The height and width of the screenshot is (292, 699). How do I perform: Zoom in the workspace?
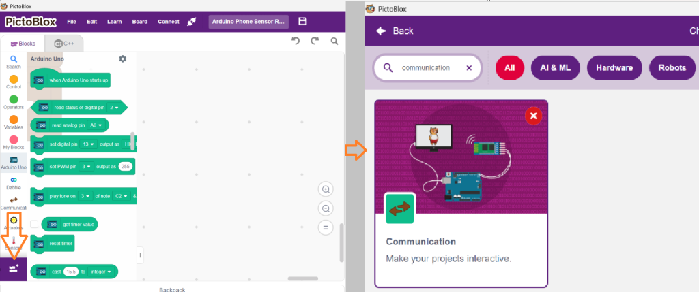coord(326,189)
